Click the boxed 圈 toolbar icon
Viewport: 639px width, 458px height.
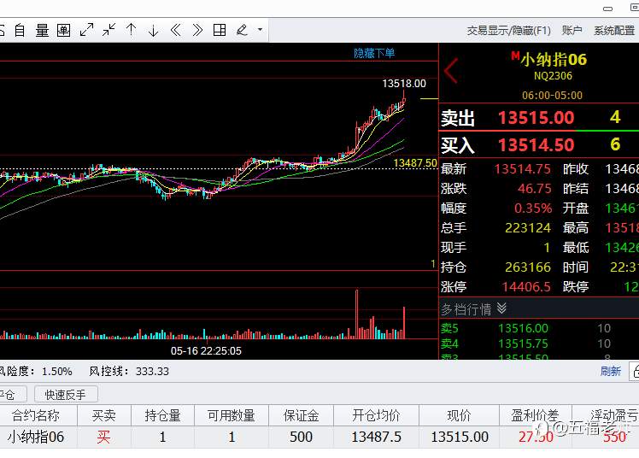[x=63, y=30]
